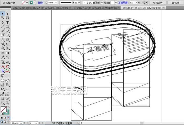Select the Selection arrow tool
The image size is (184, 125).
[3, 14]
